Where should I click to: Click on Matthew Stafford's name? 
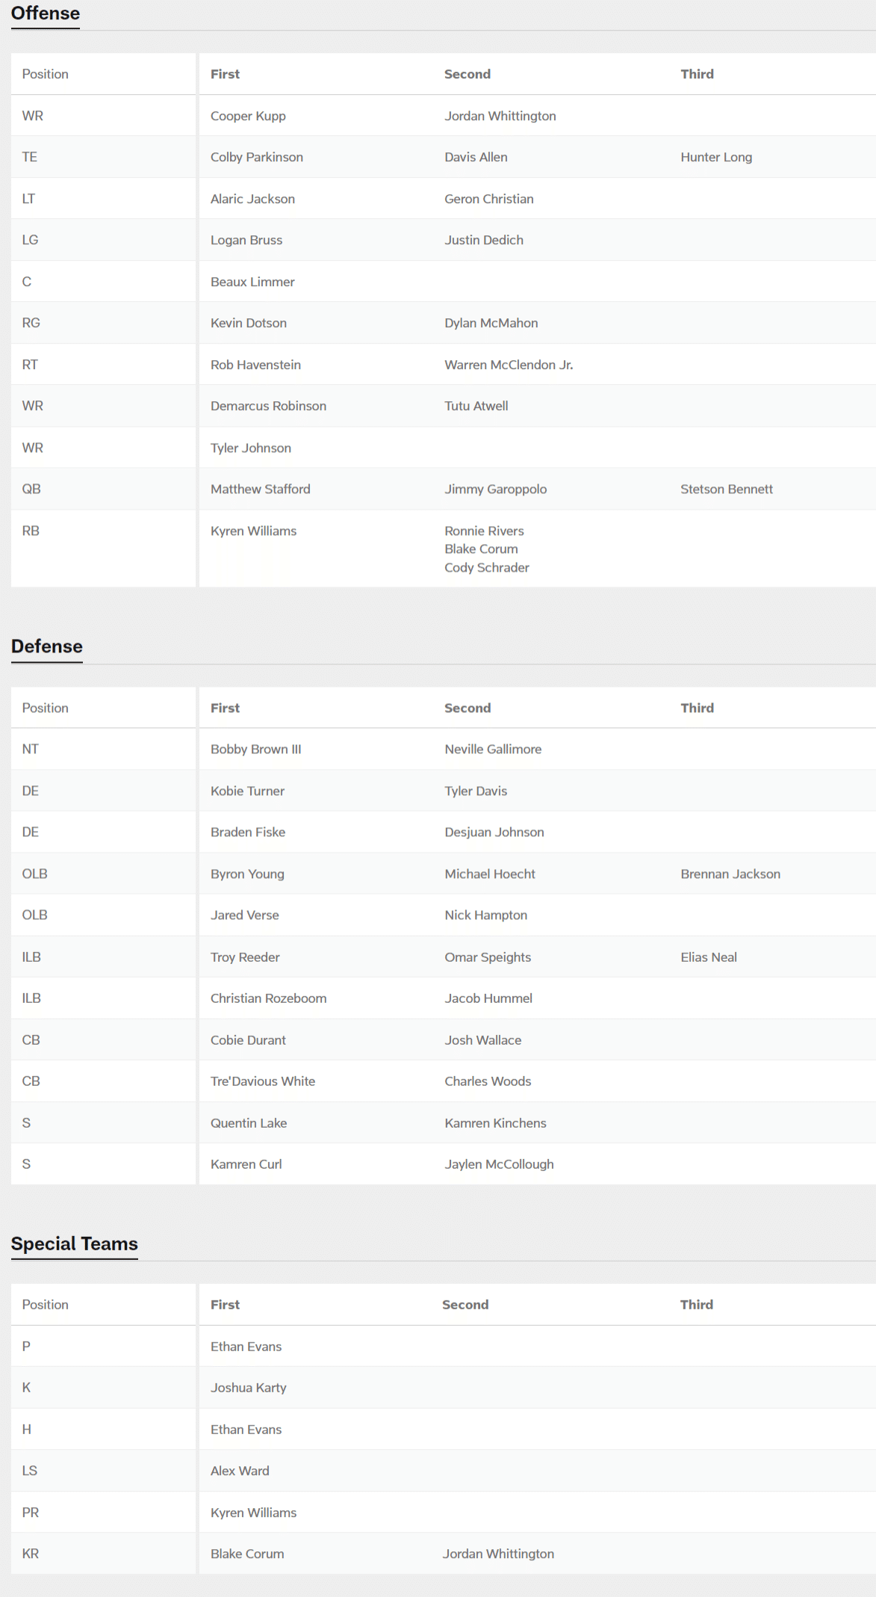pyautogui.click(x=260, y=489)
